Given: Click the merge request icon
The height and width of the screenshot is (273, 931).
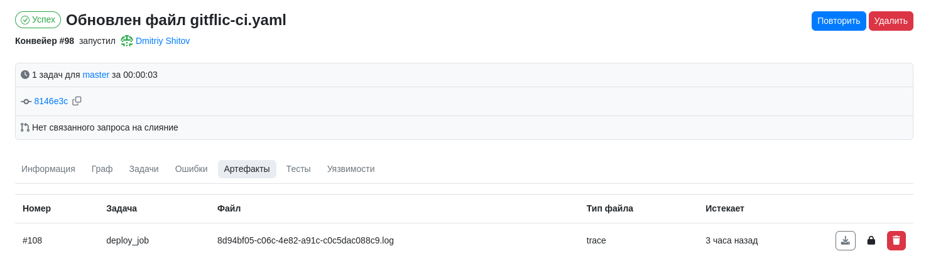Looking at the screenshot, I should point(25,127).
